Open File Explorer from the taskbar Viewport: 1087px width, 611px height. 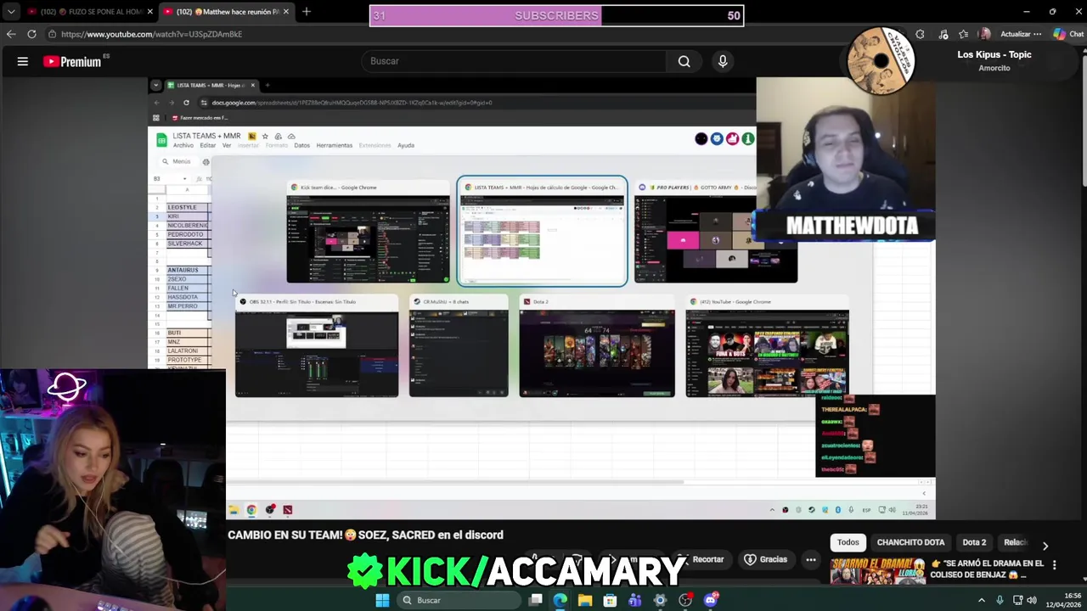[585, 600]
